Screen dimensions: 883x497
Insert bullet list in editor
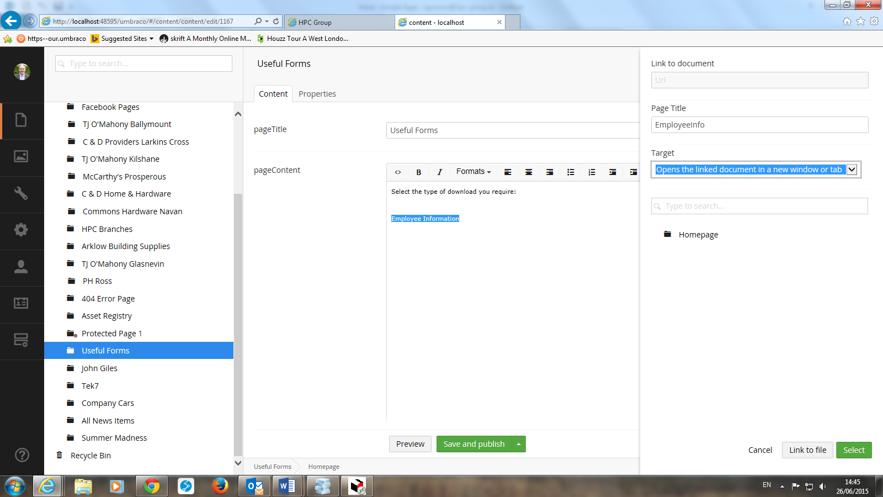[571, 172]
